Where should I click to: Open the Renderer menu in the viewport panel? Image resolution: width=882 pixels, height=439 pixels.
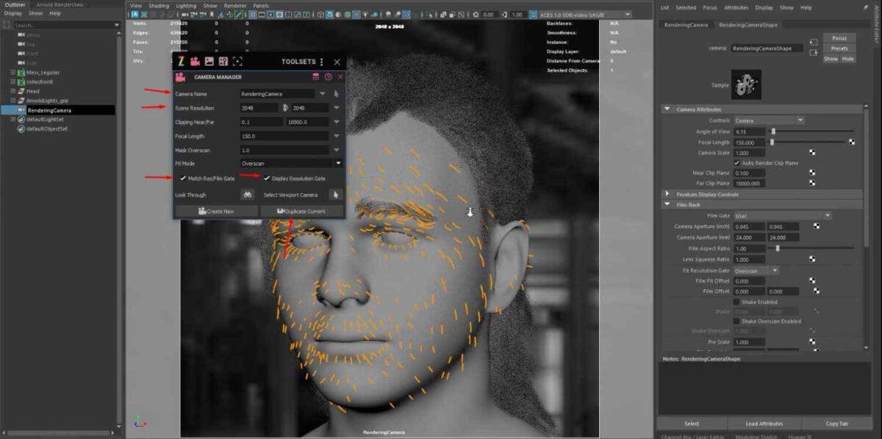click(x=234, y=5)
